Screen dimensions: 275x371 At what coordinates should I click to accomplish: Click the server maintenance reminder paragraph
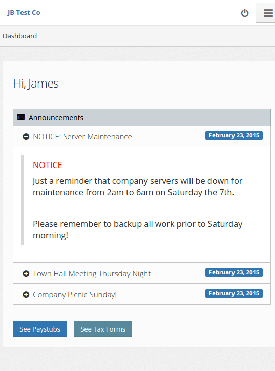coord(137,187)
